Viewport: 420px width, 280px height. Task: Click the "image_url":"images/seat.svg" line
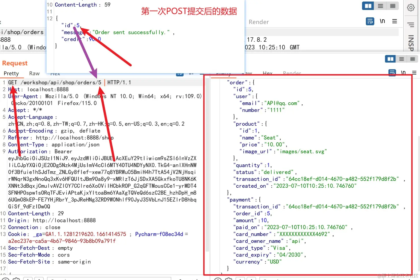(283, 151)
